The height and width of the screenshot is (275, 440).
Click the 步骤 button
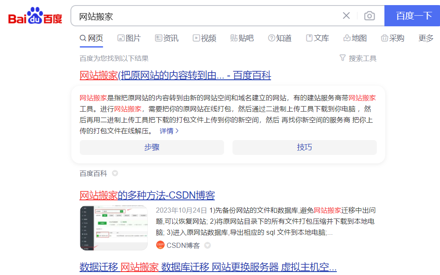(x=151, y=147)
